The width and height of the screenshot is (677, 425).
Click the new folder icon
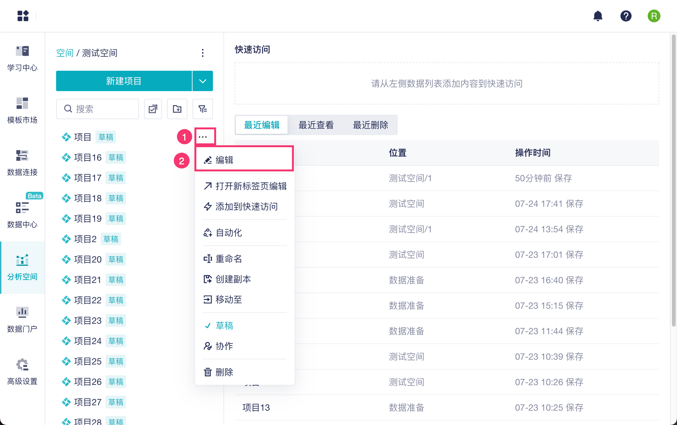(177, 109)
